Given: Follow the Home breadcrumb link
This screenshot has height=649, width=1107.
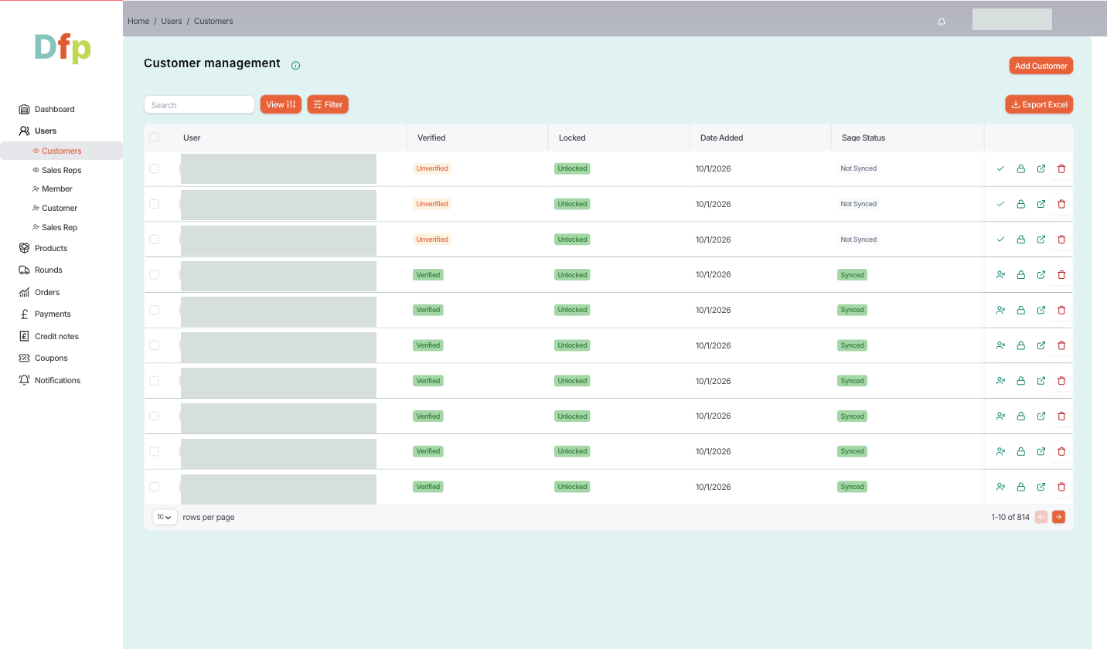Looking at the screenshot, I should (138, 21).
